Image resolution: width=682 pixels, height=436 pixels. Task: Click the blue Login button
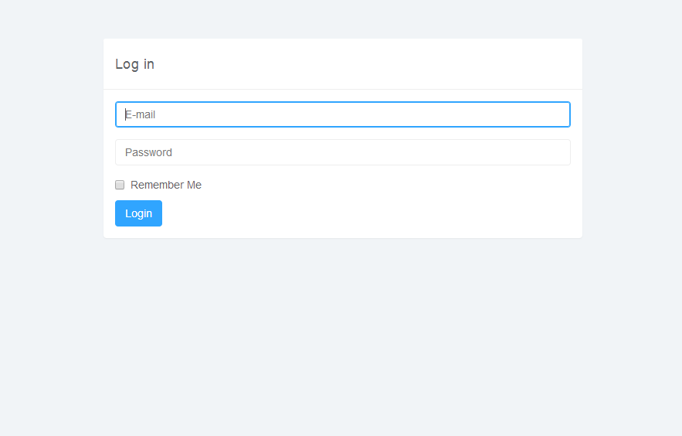[138, 213]
